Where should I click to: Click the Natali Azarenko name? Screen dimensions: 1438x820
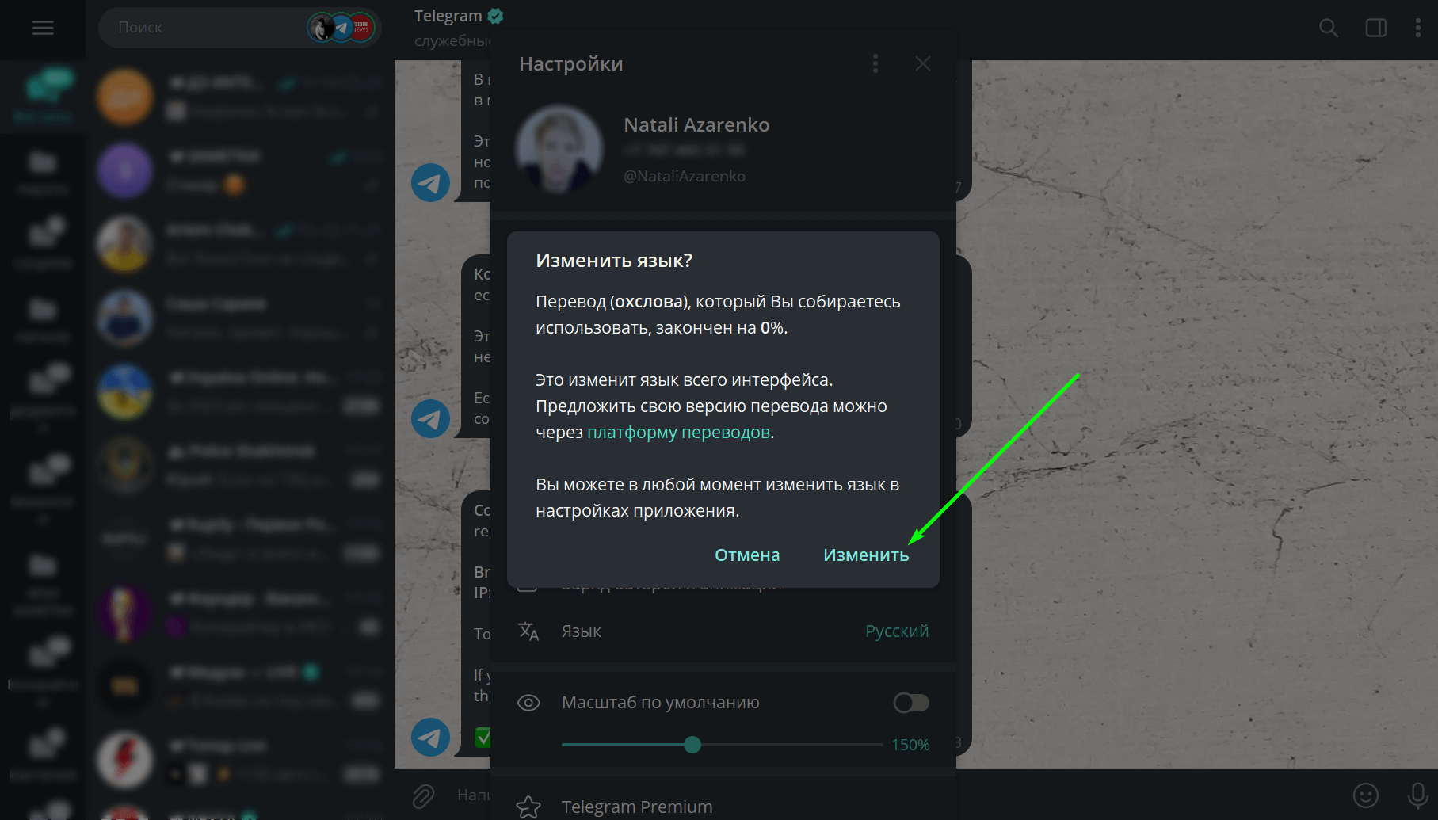(696, 124)
